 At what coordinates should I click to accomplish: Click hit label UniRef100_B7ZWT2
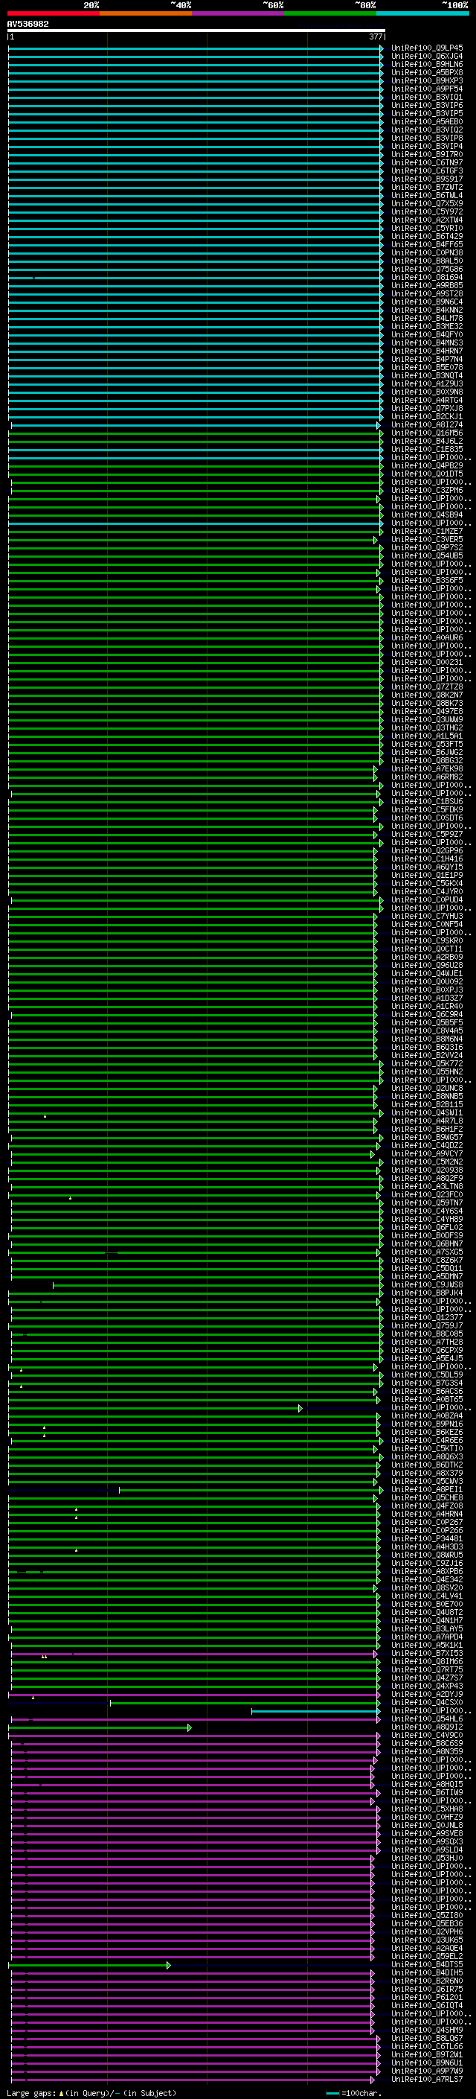(427, 188)
